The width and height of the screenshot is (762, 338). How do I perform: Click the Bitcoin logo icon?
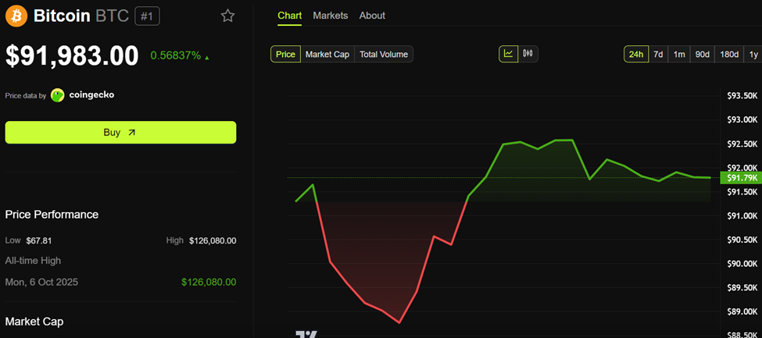pos(16,16)
